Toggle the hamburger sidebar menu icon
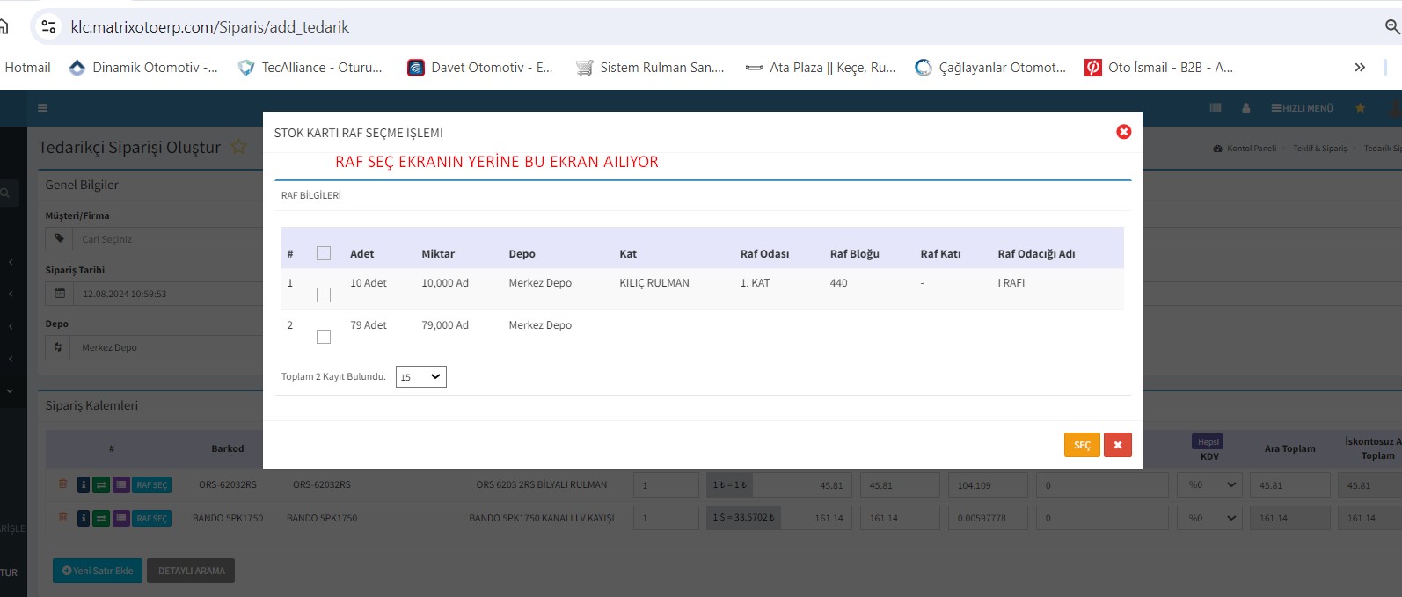Image resolution: width=1402 pixels, height=597 pixels. coord(42,108)
